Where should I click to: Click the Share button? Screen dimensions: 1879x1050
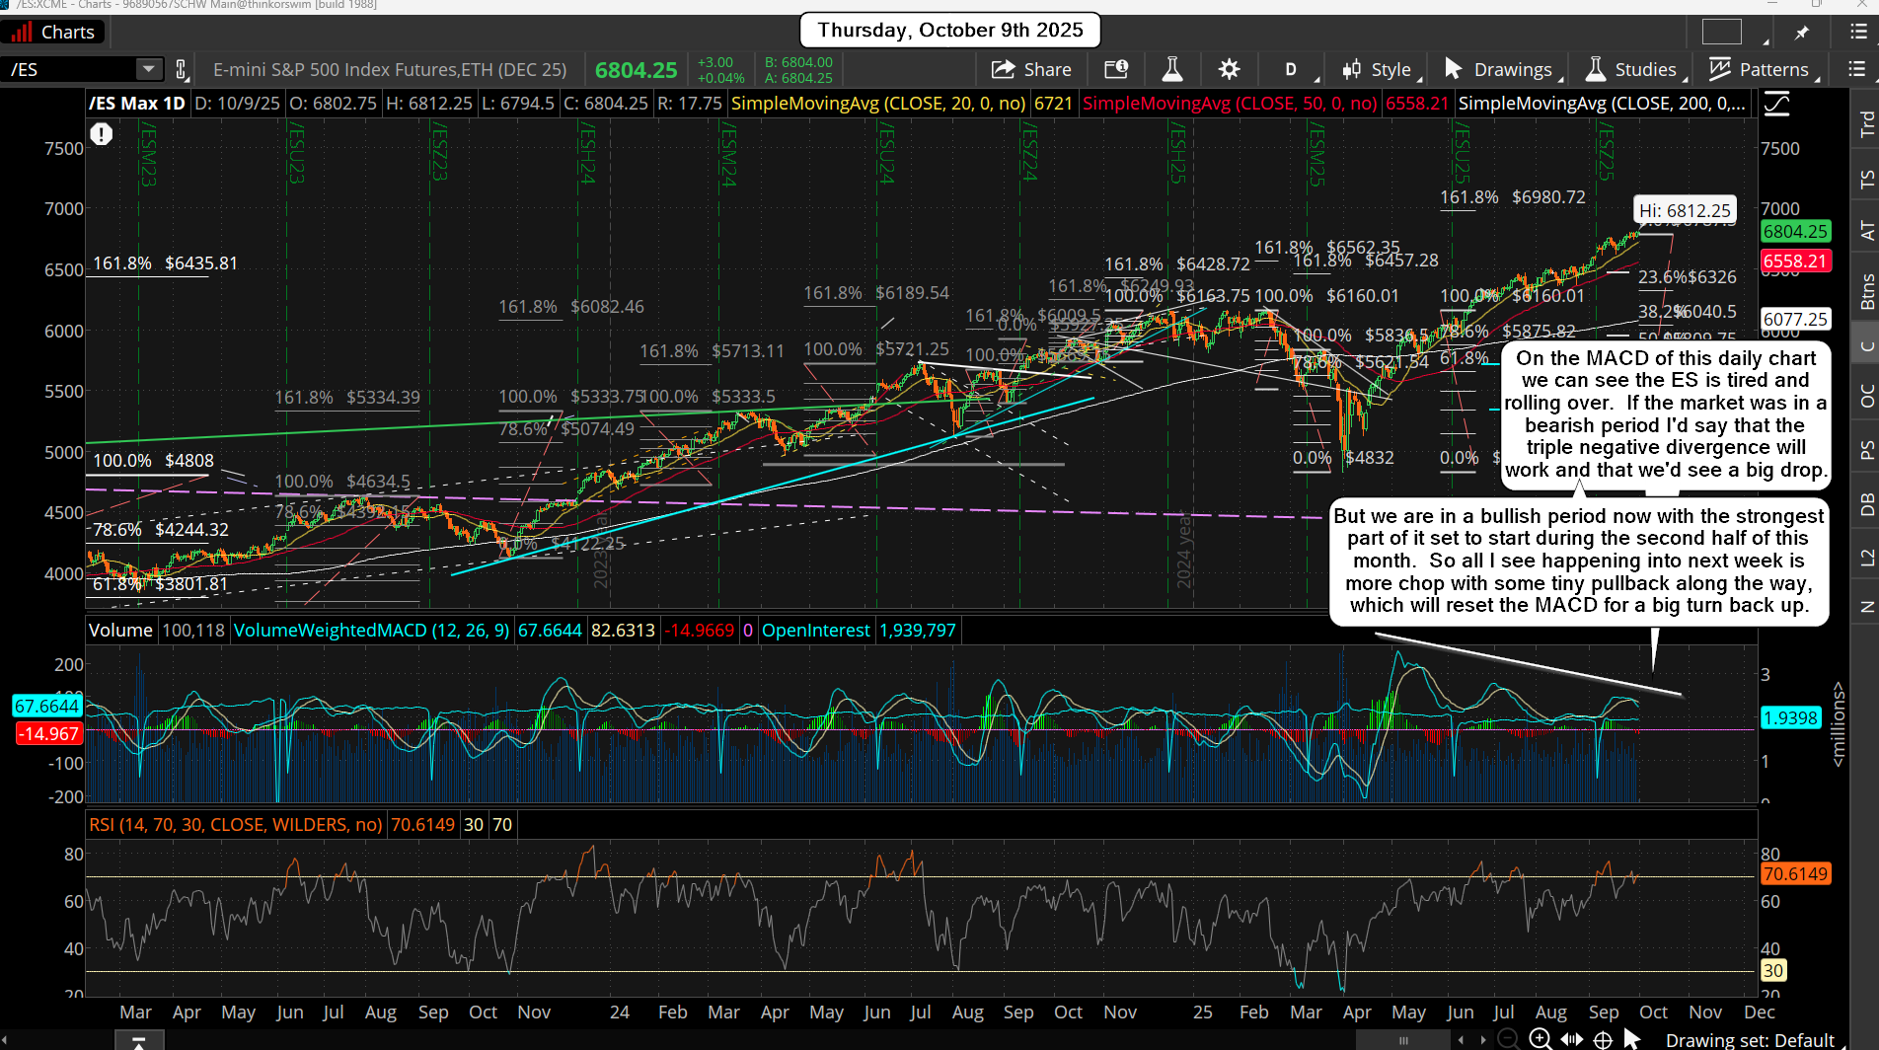pyautogui.click(x=1031, y=69)
